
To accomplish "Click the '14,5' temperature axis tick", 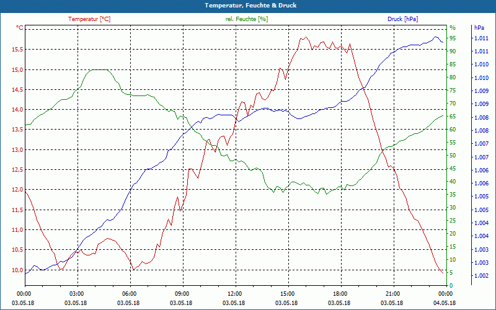I will (x=17, y=89).
